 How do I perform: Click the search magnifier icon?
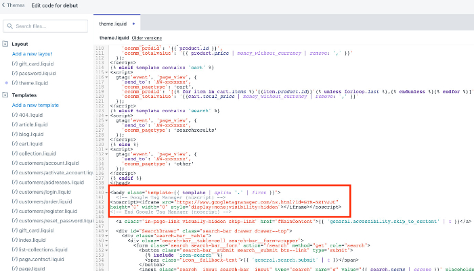(9, 26)
